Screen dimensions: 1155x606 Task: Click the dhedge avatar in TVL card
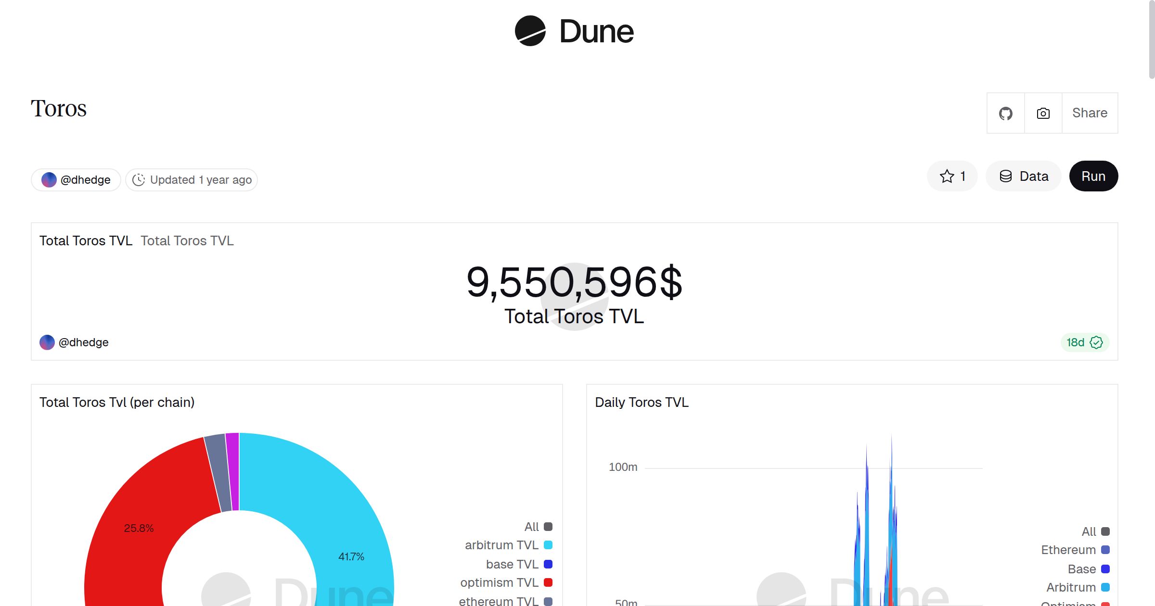click(x=47, y=342)
